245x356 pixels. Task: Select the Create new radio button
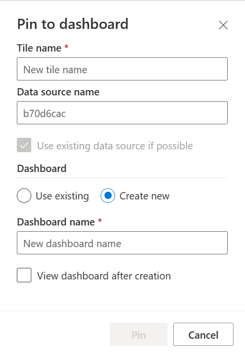tap(108, 196)
